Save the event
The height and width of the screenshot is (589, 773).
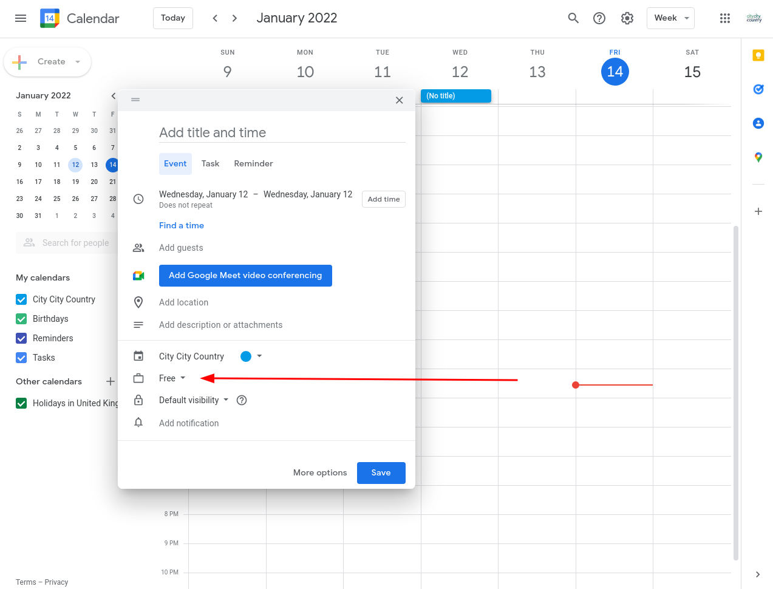(x=381, y=473)
